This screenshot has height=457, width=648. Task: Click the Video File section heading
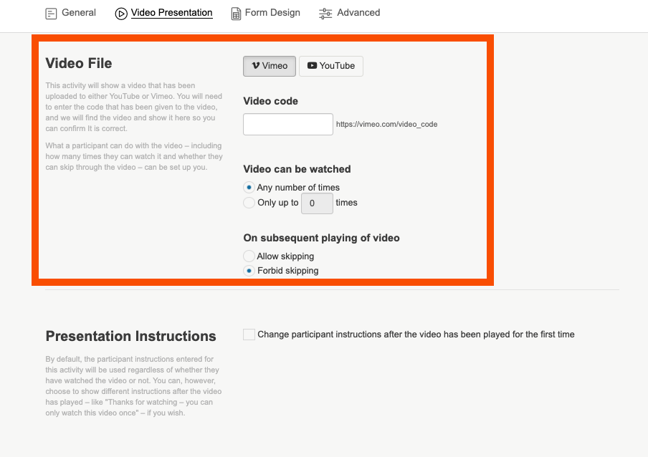point(79,63)
